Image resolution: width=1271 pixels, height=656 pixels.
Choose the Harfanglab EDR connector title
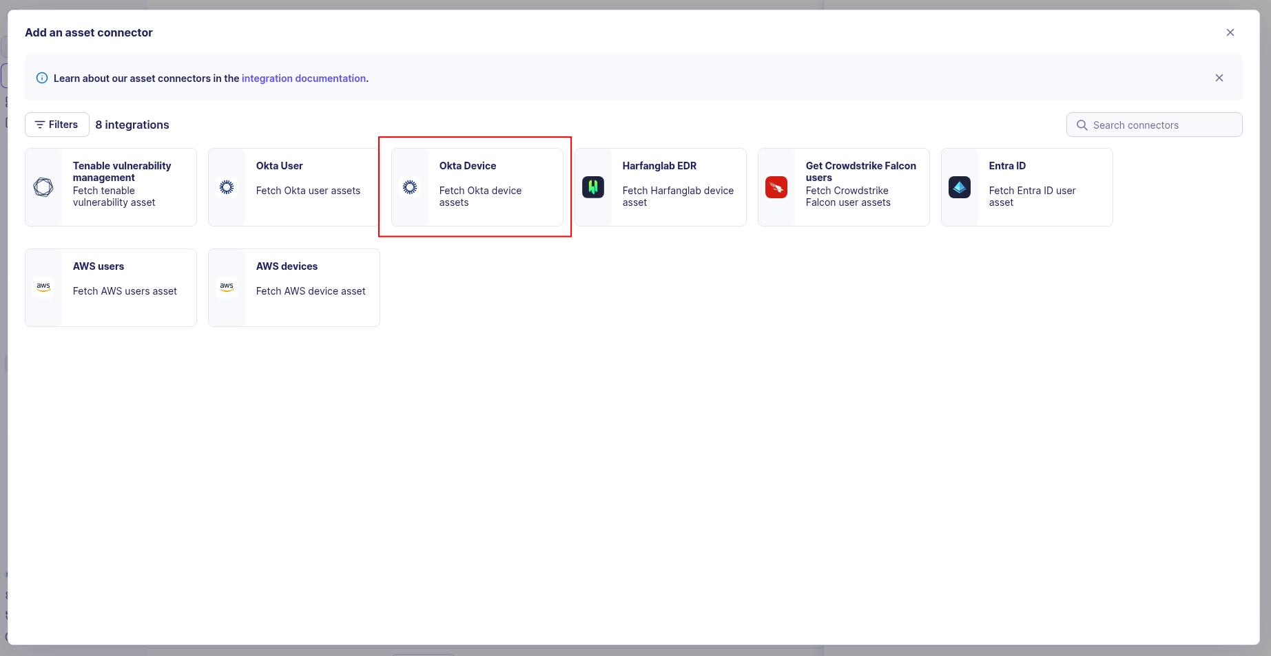click(x=659, y=166)
